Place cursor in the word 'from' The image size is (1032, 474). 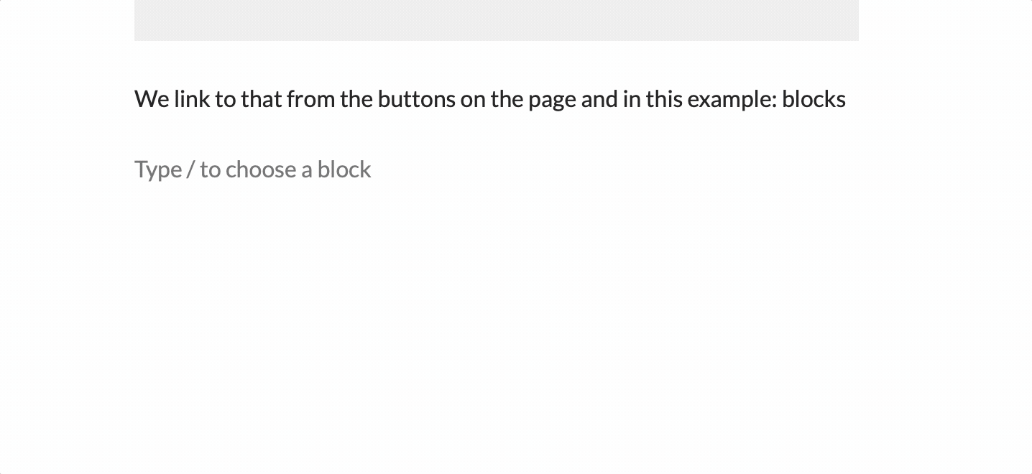click(311, 99)
